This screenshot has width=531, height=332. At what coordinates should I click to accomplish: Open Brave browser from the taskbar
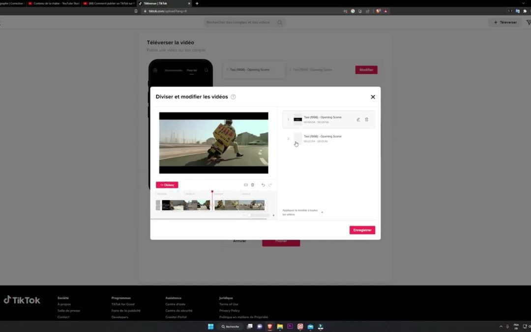point(270,327)
